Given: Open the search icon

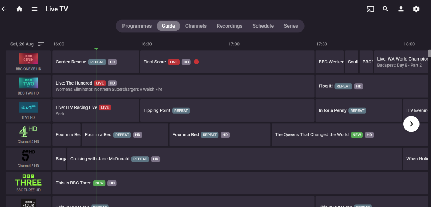Looking at the screenshot, I should click(x=386, y=9).
